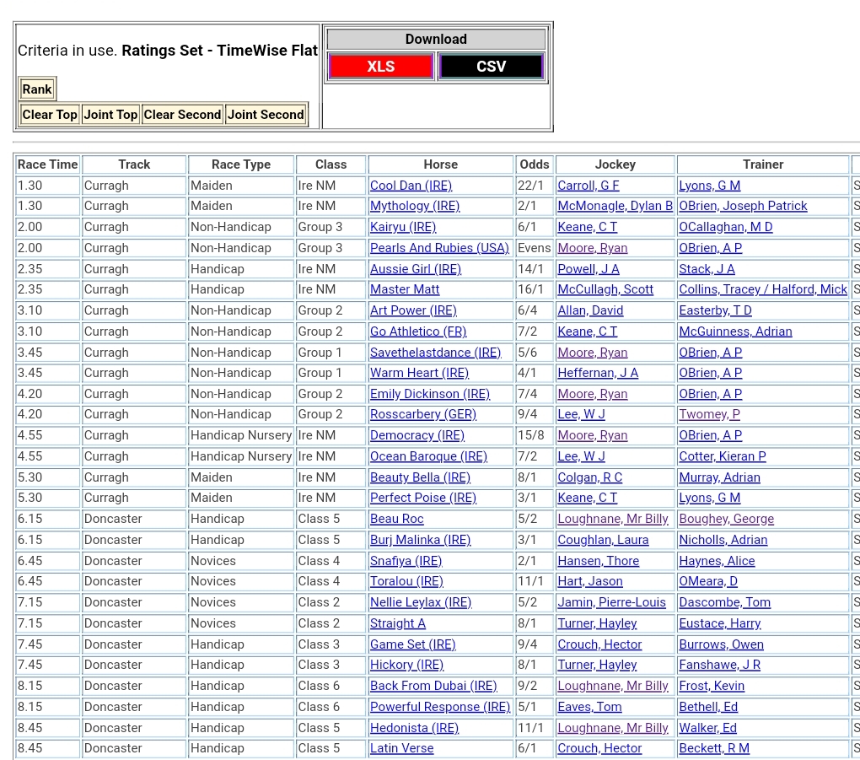The image size is (860, 760).
Task: Open horse Back From Dubai (IRE)
Action: pyautogui.click(x=433, y=686)
